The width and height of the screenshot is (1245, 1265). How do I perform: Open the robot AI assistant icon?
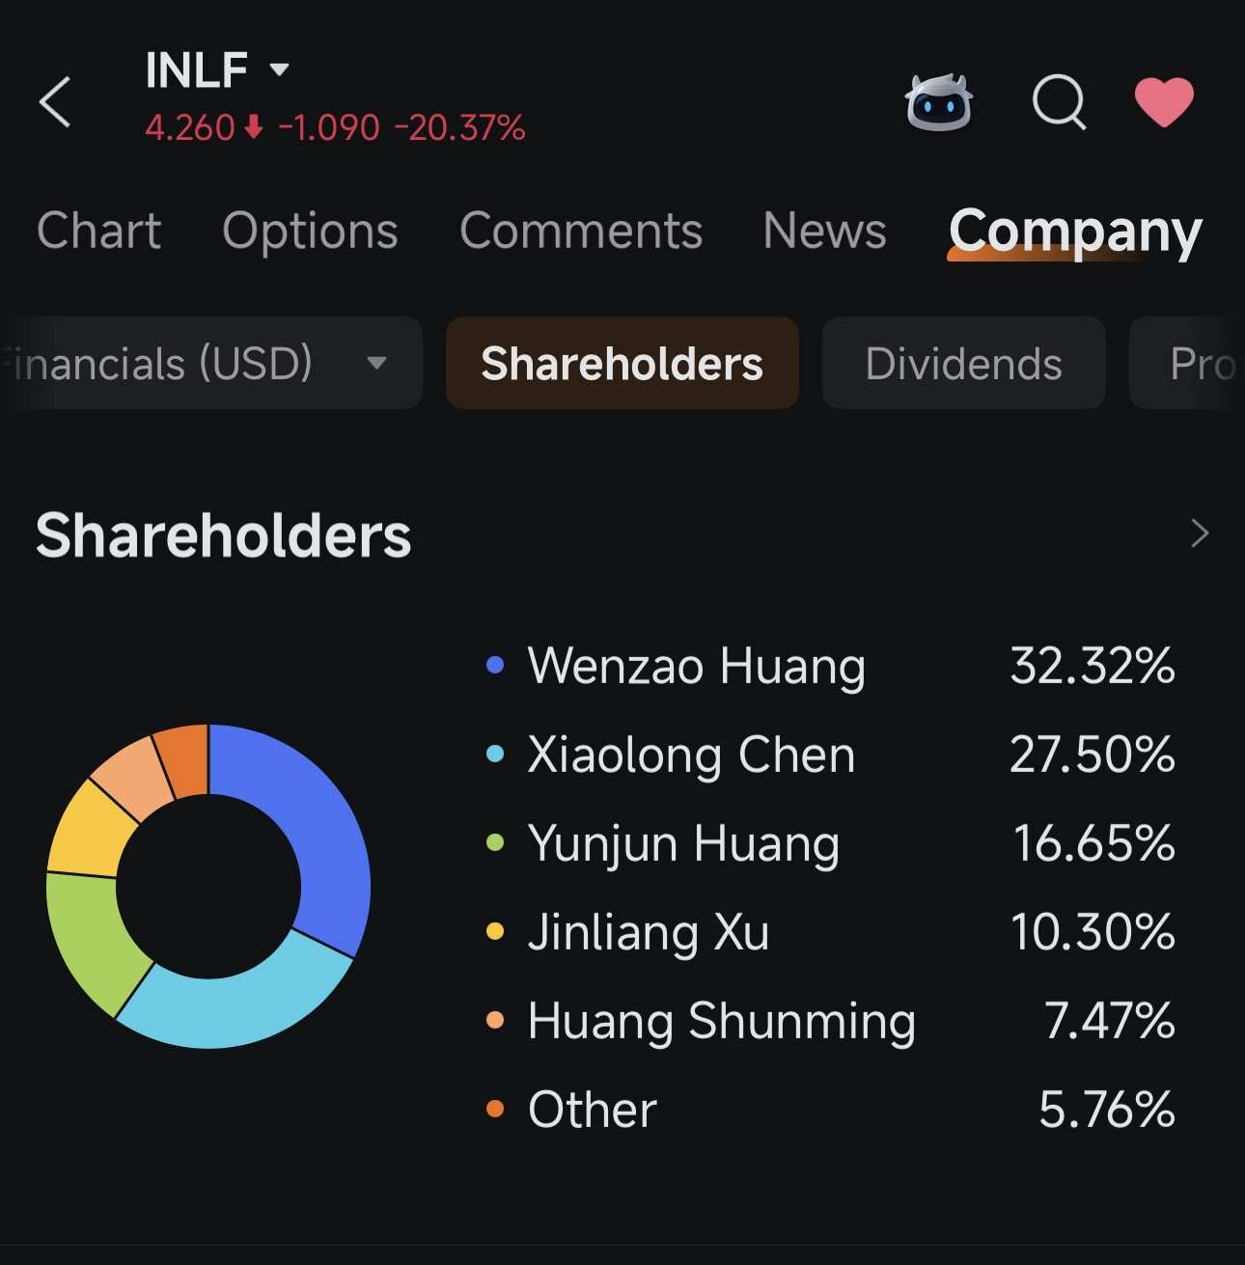click(x=938, y=101)
